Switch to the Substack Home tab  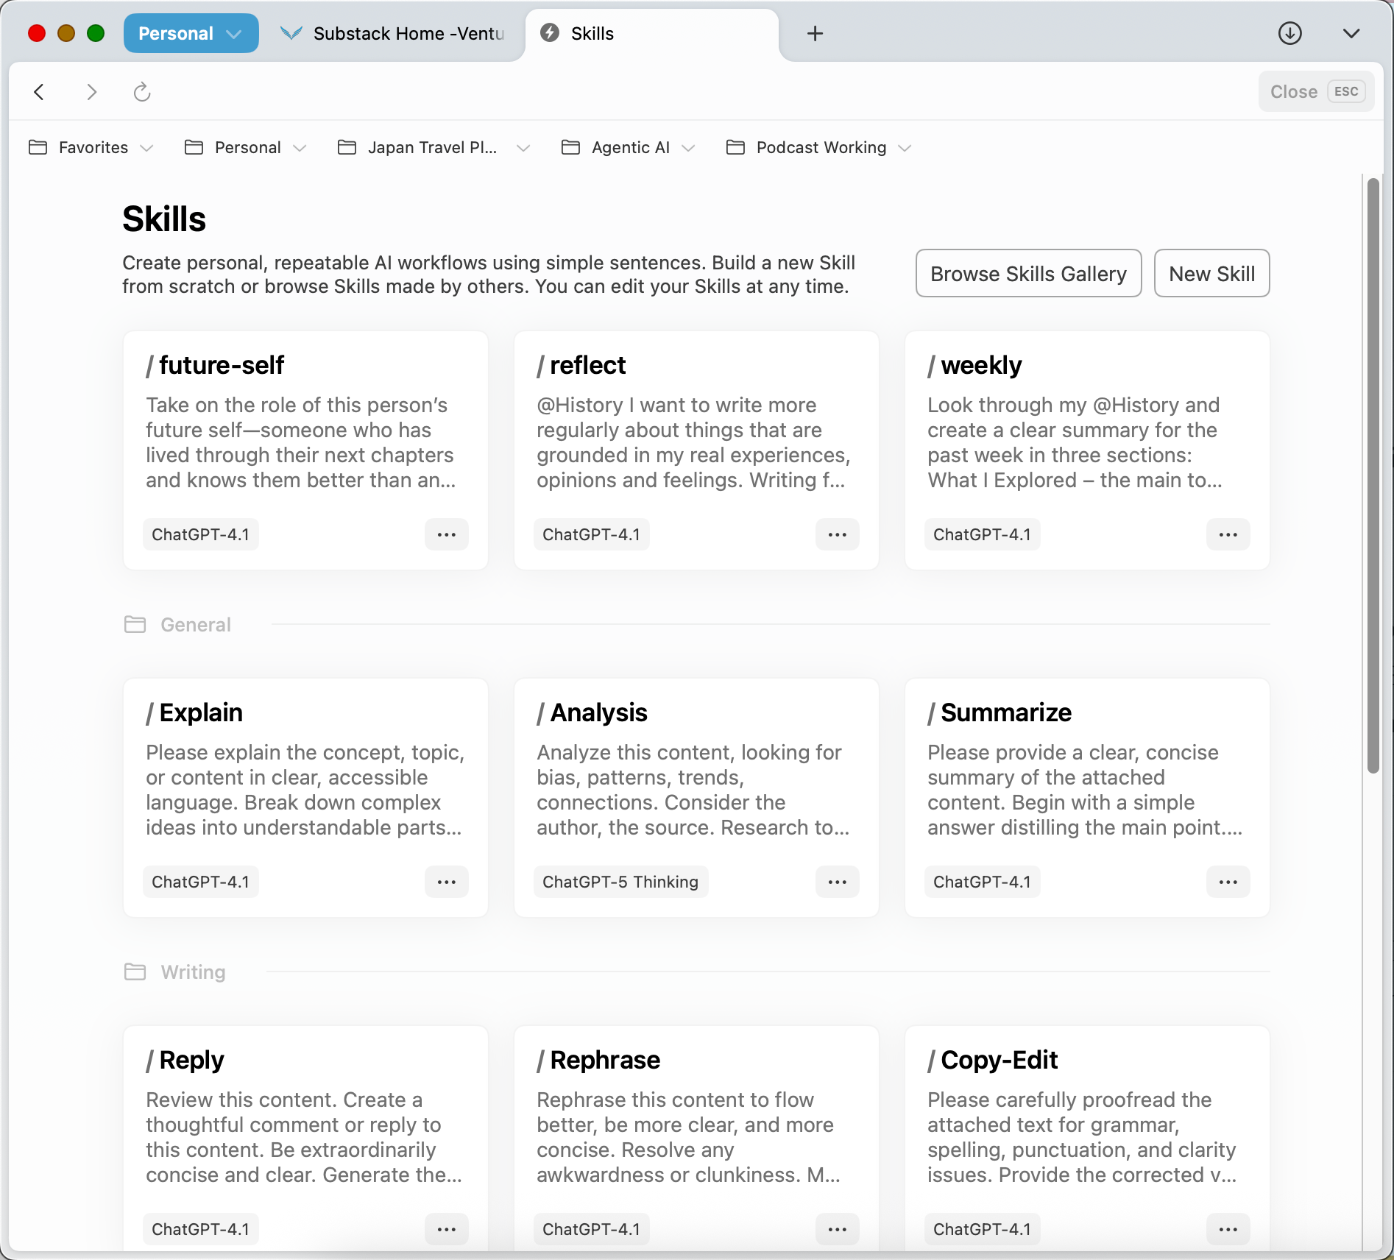[x=394, y=34]
